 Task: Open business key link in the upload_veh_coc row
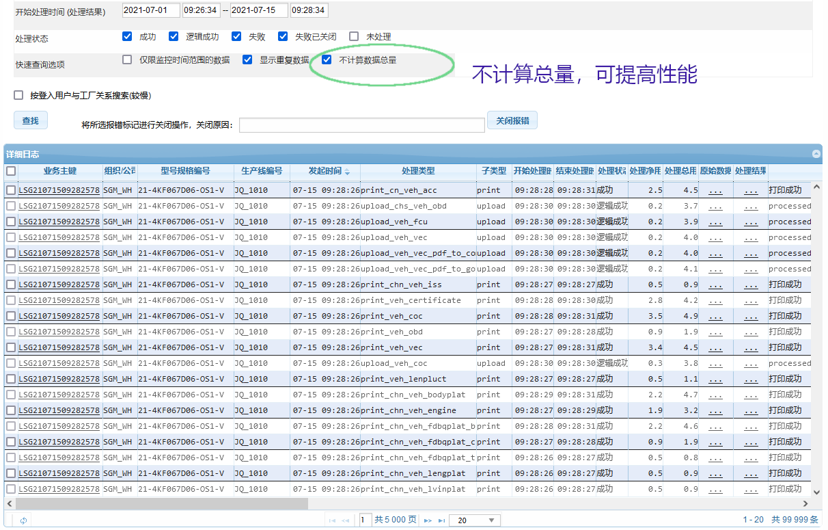pos(59,363)
